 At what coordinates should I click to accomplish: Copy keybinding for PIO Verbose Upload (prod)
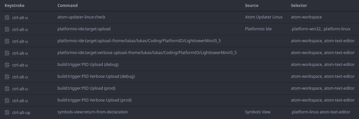pos(7,101)
